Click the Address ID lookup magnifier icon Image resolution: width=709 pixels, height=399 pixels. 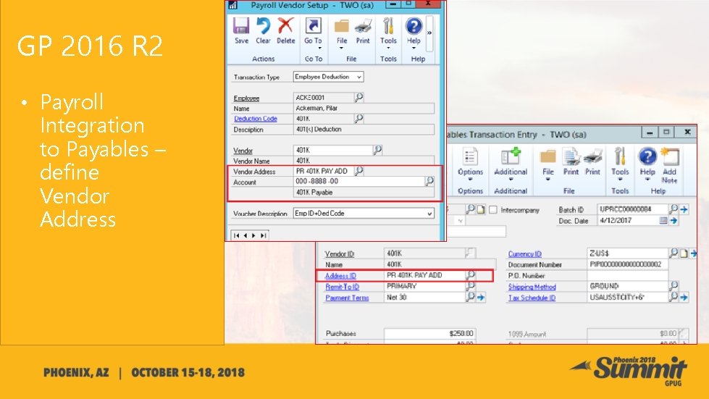(x=470, y=274)
